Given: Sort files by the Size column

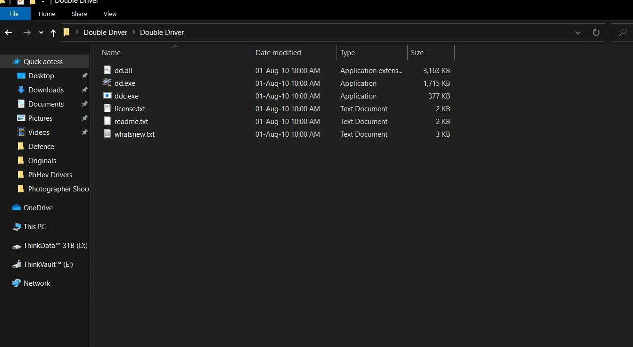Looking at the screenshot, I should [417, 52].
